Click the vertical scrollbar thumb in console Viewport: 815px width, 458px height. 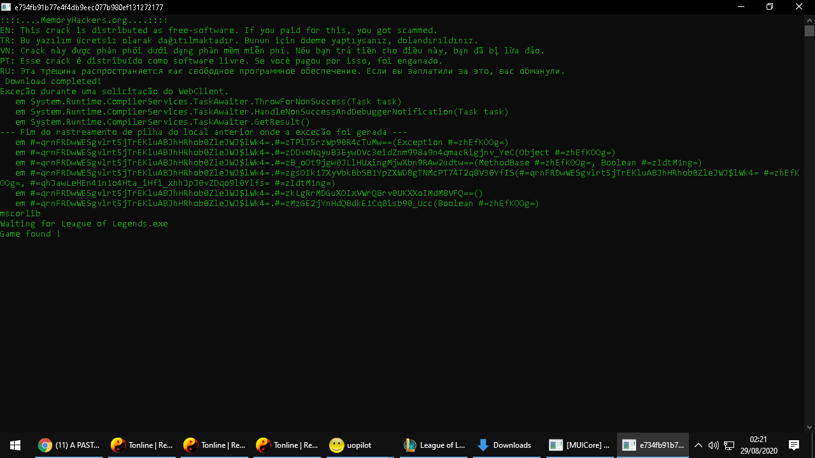809,31
